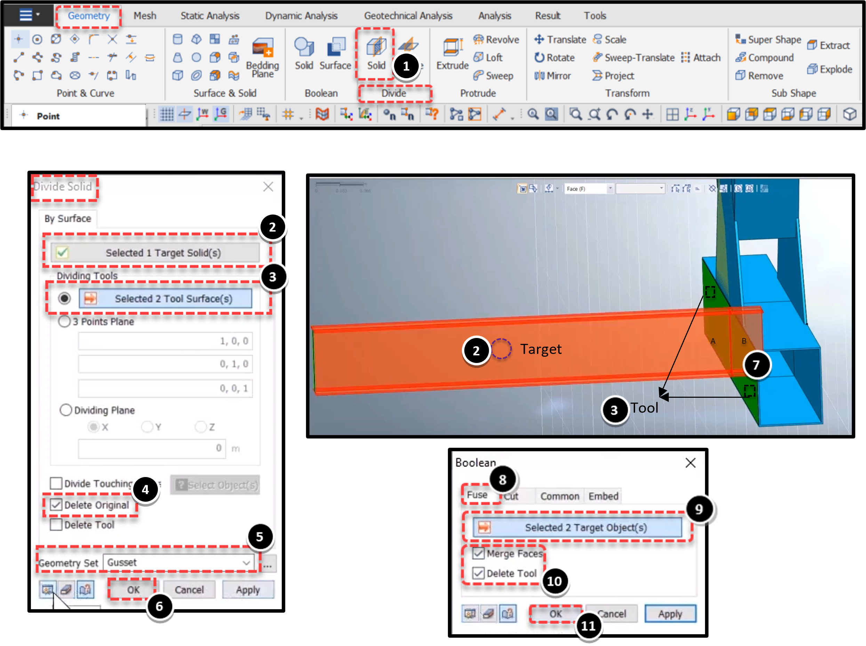The image size is (866, 646).
Task: Click OK in the Divide Solid dialog
Action: pos(133,589)
